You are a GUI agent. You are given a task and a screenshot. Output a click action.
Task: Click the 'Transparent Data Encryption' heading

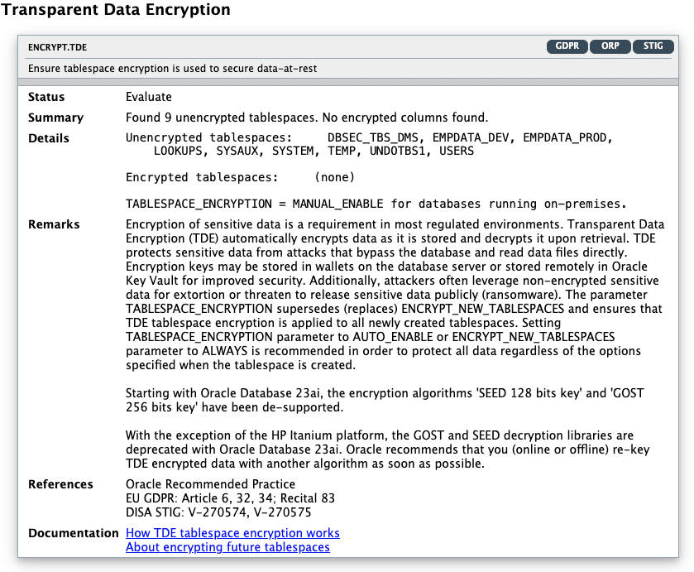pyautogui.click(x=116, y=9)
